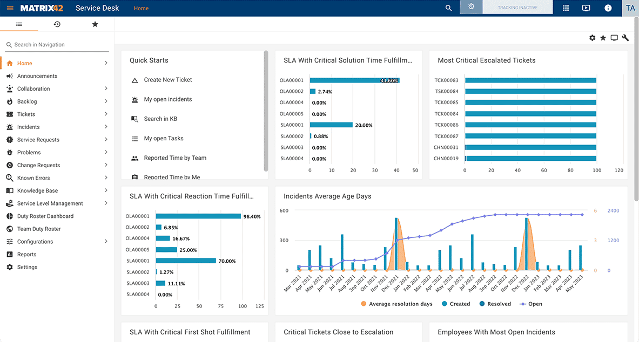
Task: Open the dashboard settings gear icon
Action: 593,38
